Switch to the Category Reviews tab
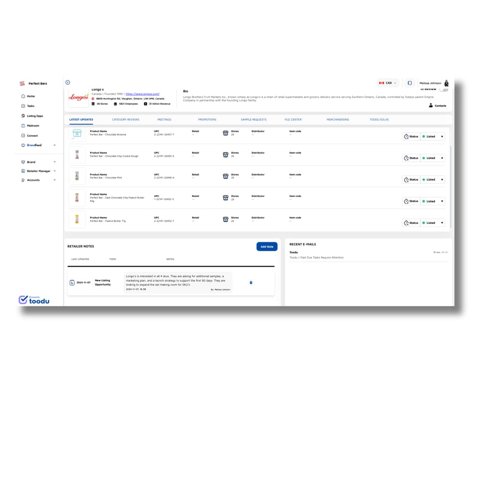Screen dimensions: 484x484 pos(126,120)
